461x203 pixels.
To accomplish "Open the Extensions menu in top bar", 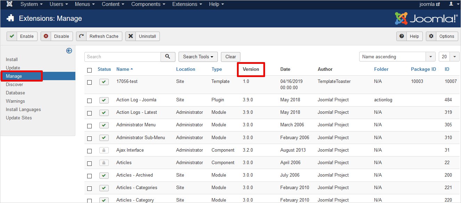I will point(185,4).
